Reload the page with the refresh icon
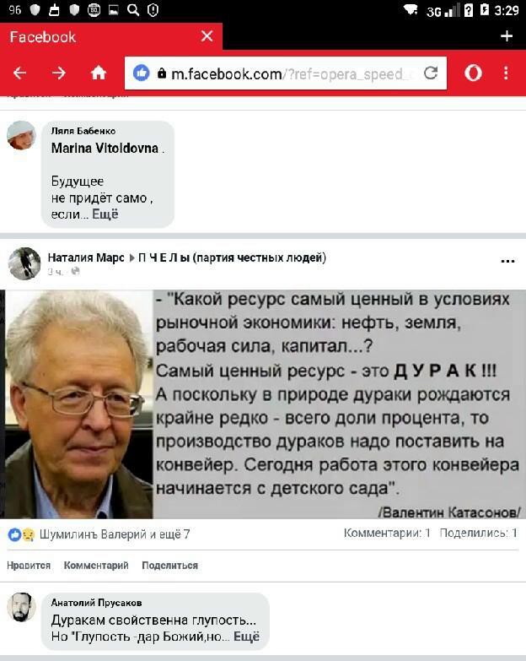This screenshot has width=526, height=661. pos(431,73)
